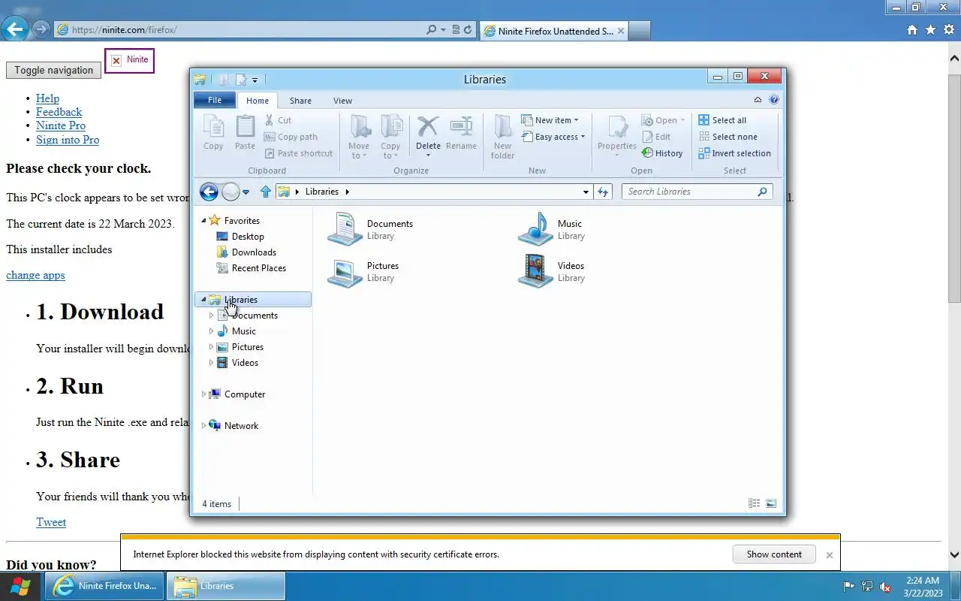Click the Windows Start button

coord(20,586)
